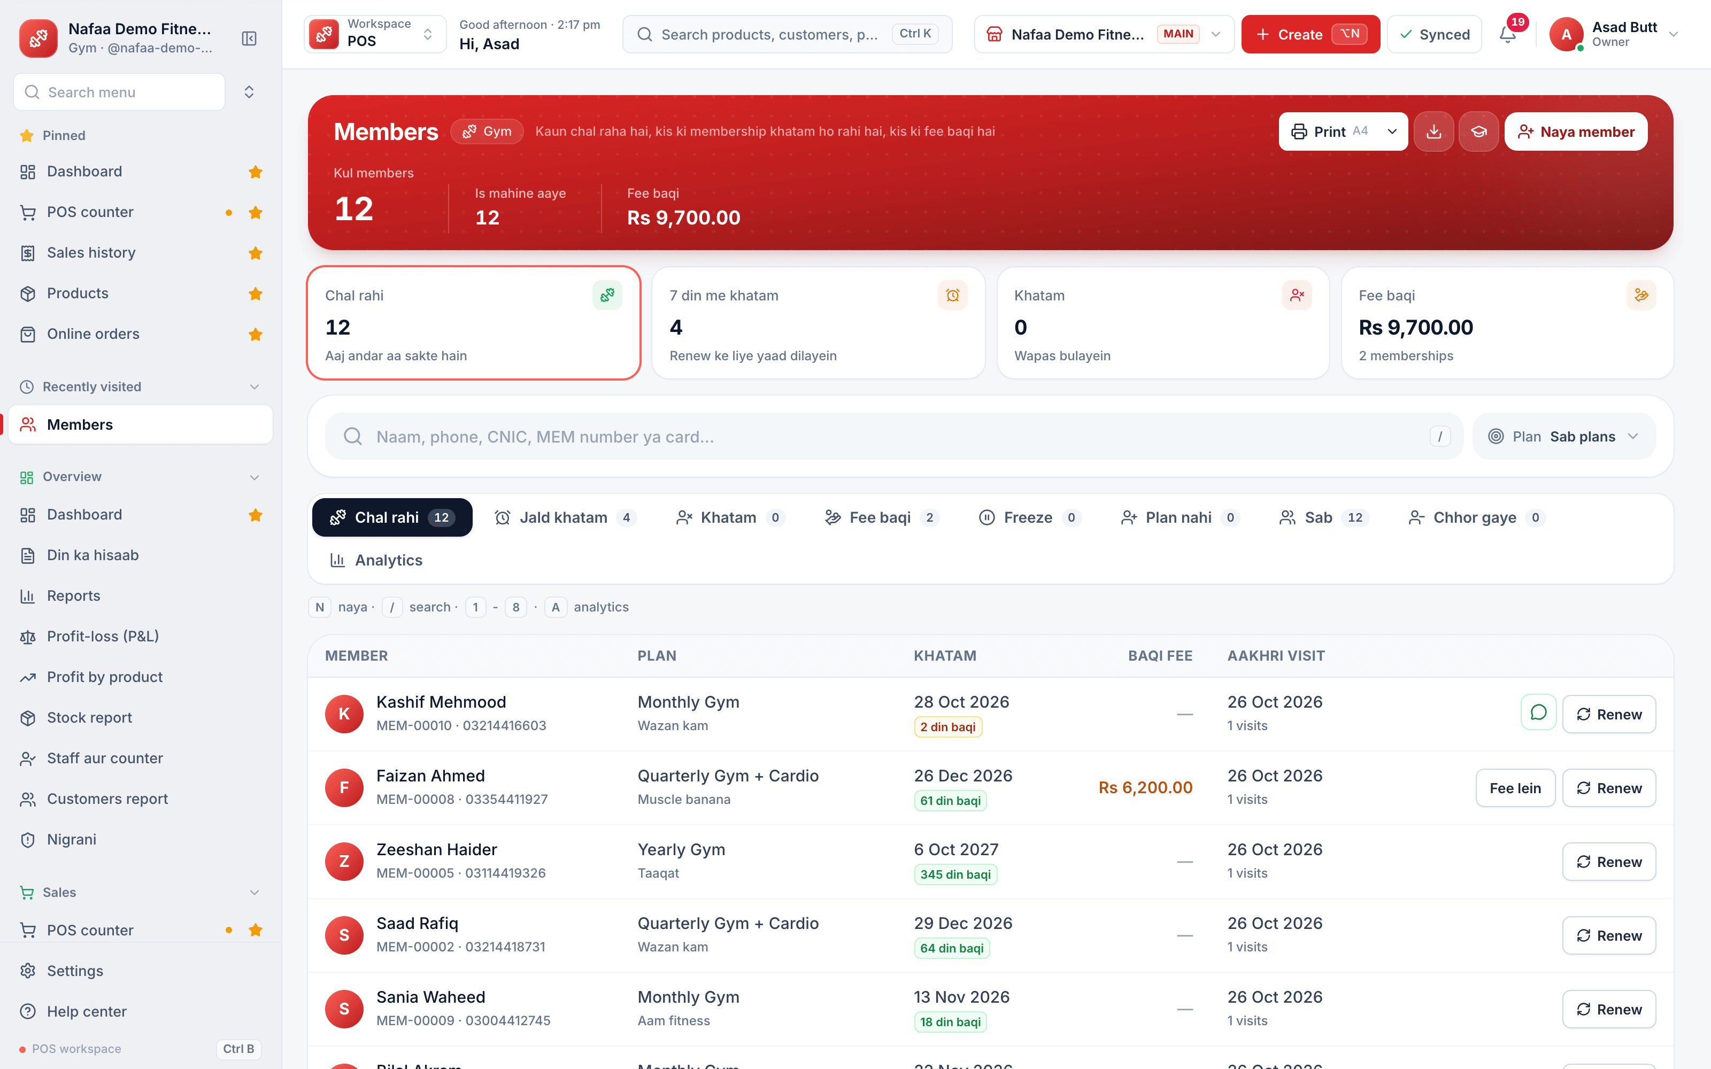Click the red Create button
The image size is (1711, 1069).
(x=1310, y=34)
